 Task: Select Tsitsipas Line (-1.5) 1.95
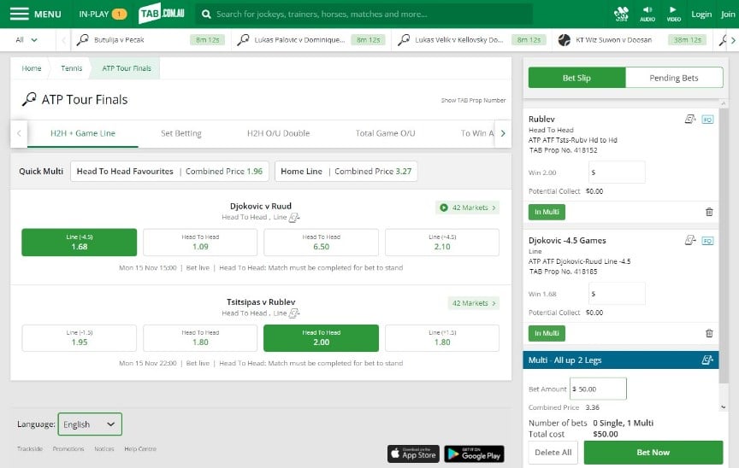coord(80,338)
